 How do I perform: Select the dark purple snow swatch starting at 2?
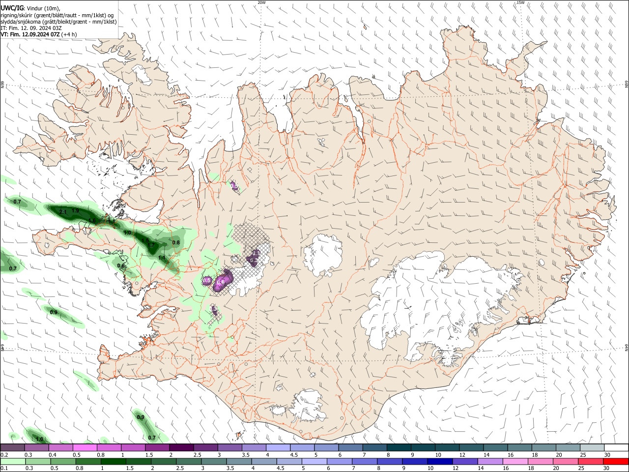(x=181, y=447)
